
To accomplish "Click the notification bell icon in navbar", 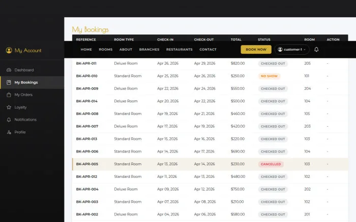I will 316,49.
